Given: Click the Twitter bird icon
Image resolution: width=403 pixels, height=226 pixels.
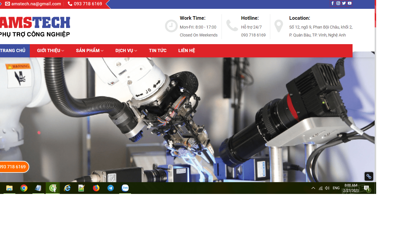Looking at the screenshot, I should [344, 3].
